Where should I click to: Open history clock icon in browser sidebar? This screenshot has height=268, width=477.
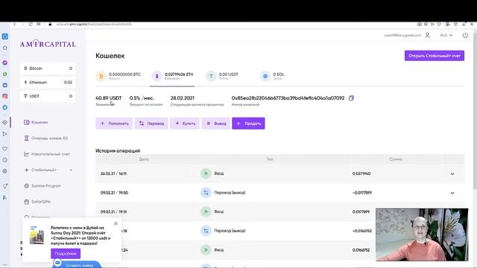(x=5, y=160)
